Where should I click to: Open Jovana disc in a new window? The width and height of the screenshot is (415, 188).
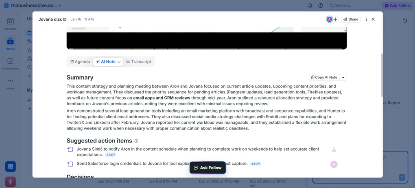[x=65, y=19]
